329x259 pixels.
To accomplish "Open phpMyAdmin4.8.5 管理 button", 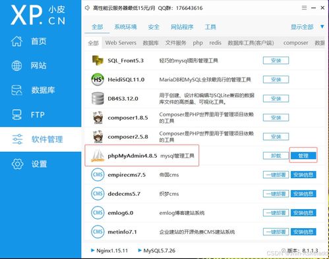I will 303,156.
